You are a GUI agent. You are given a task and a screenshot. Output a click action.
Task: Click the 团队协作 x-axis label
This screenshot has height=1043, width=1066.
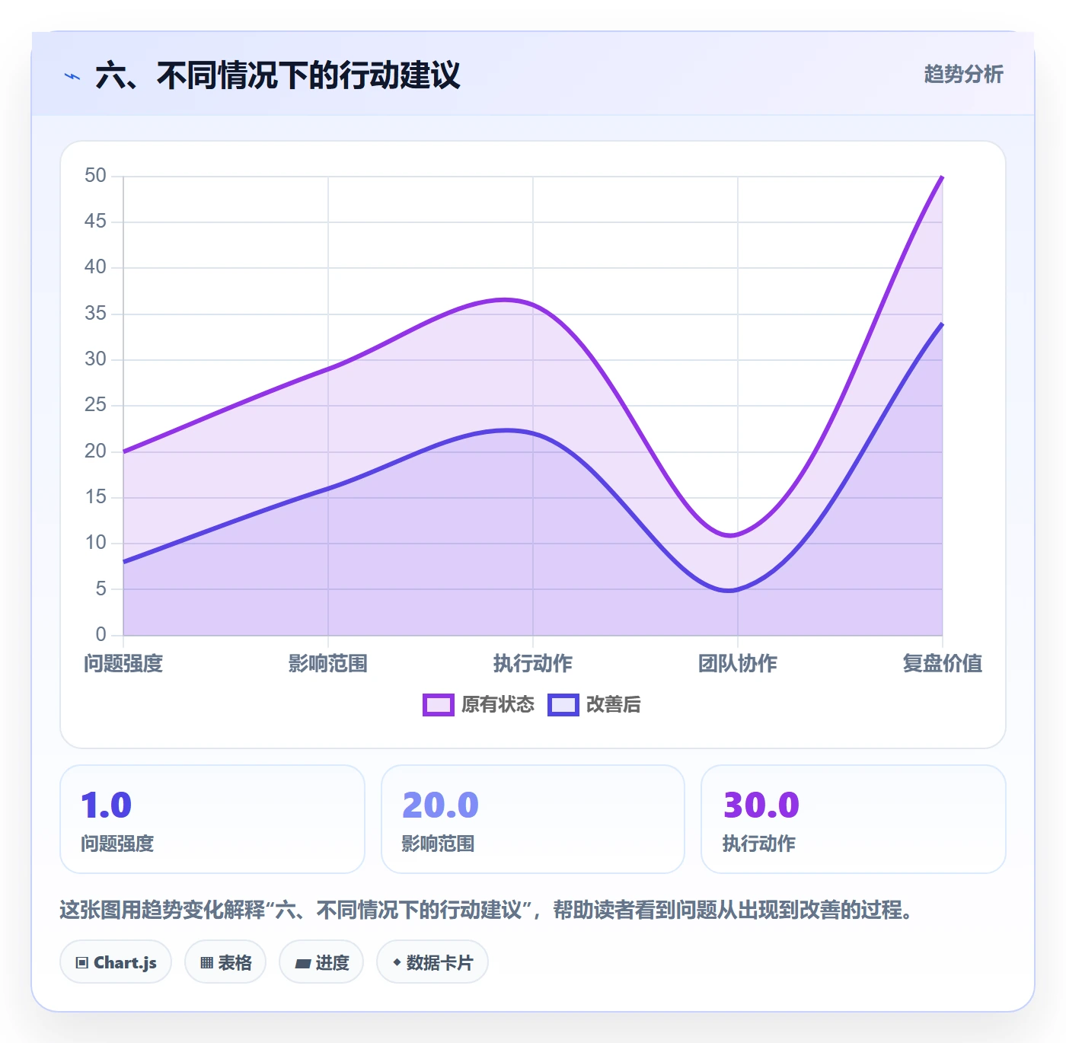click(738, 664)
